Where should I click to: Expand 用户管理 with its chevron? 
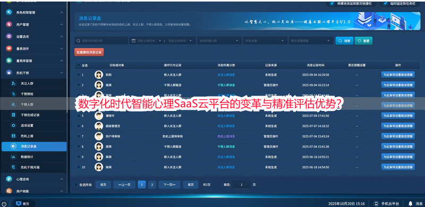coord(62,24)
